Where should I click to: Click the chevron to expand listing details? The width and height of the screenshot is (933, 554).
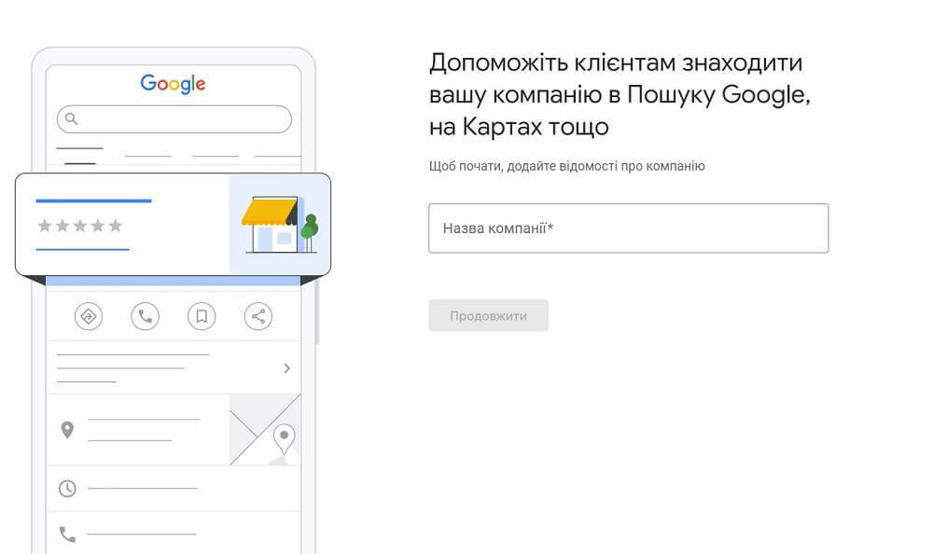287,367
